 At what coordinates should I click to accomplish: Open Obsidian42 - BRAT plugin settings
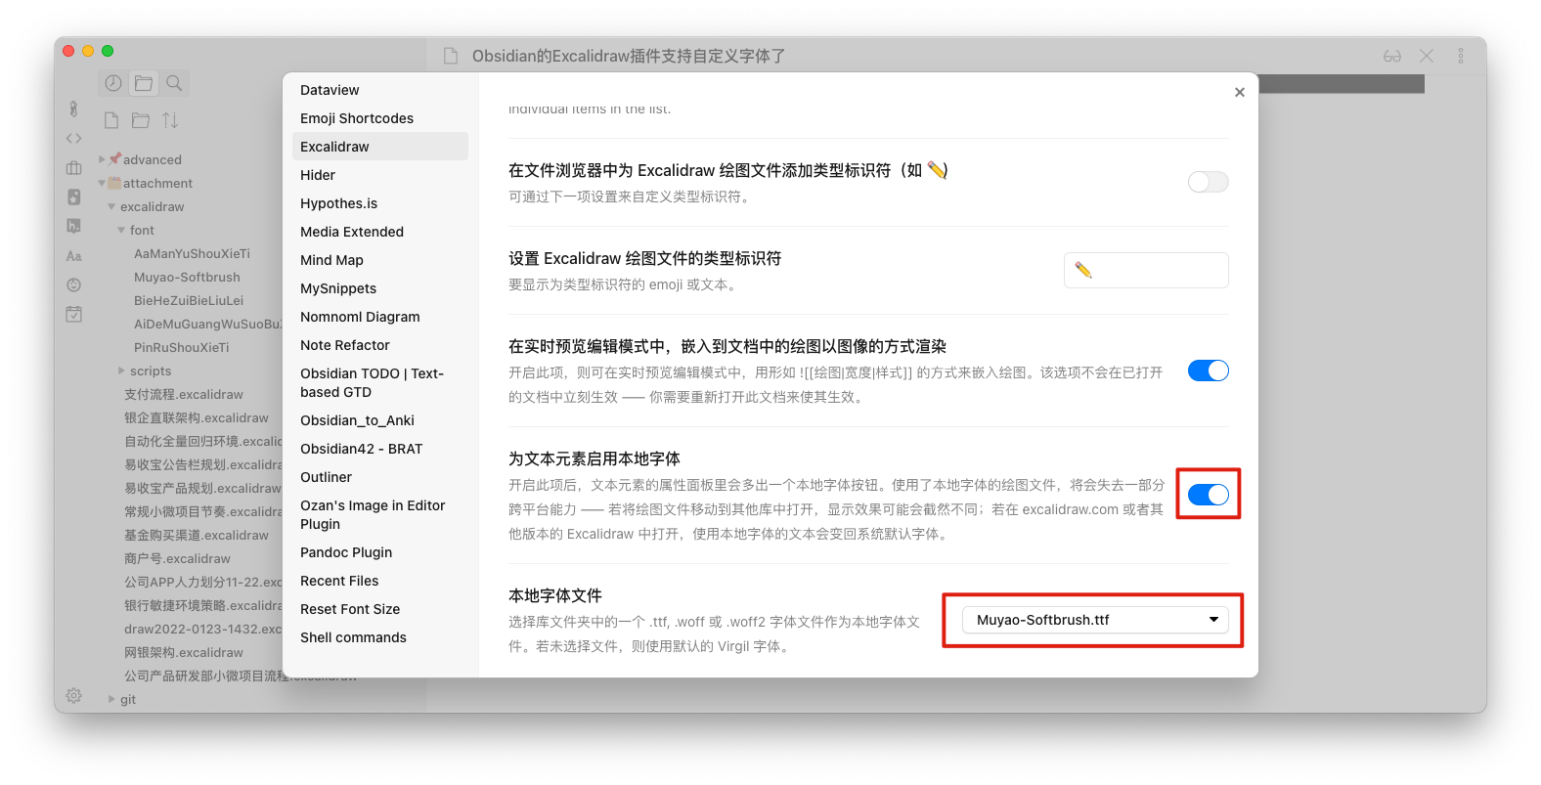(x=380, y=449)
